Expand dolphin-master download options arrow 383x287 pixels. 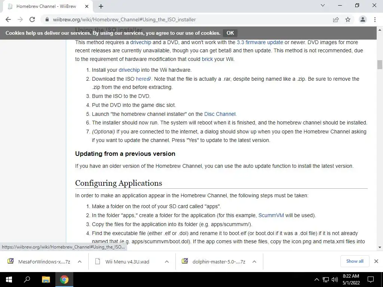[254, 262]
